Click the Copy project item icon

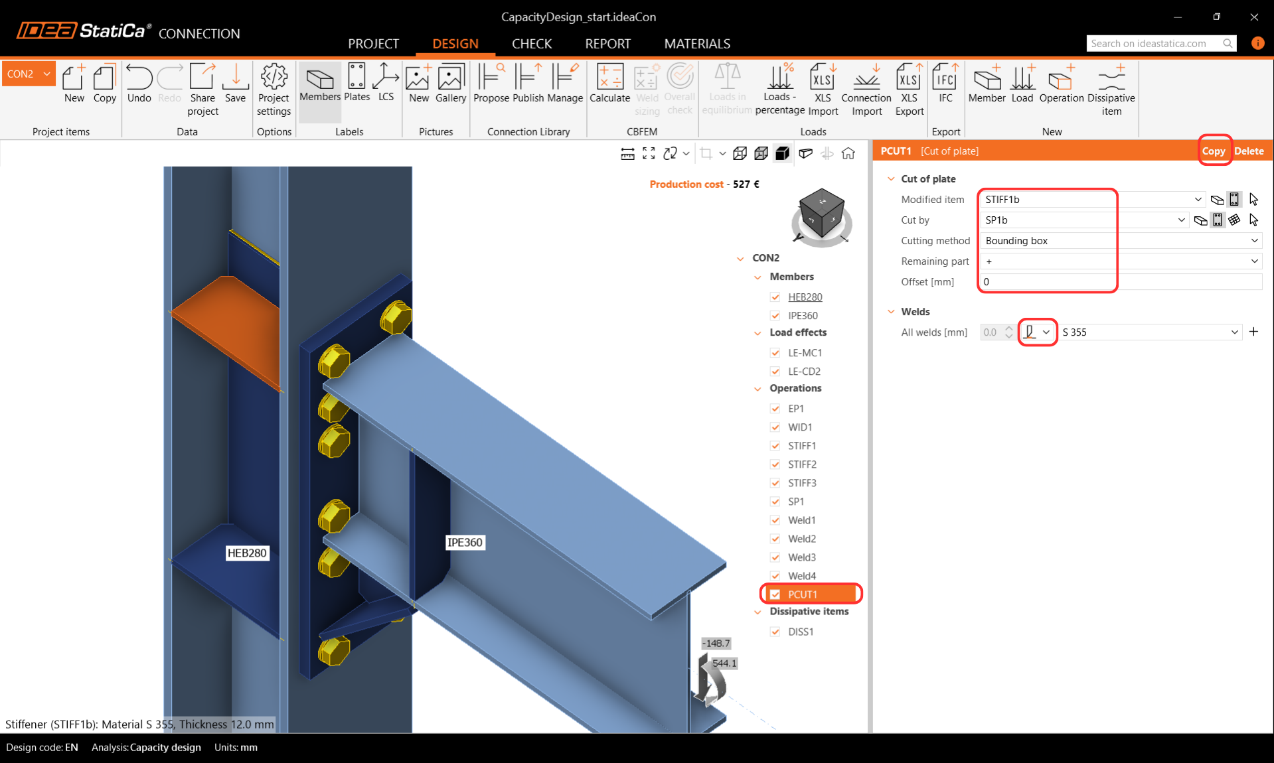(x=104, y=84)
